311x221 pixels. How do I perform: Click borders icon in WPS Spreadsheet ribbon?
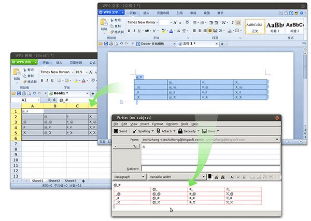pos(59,80)
